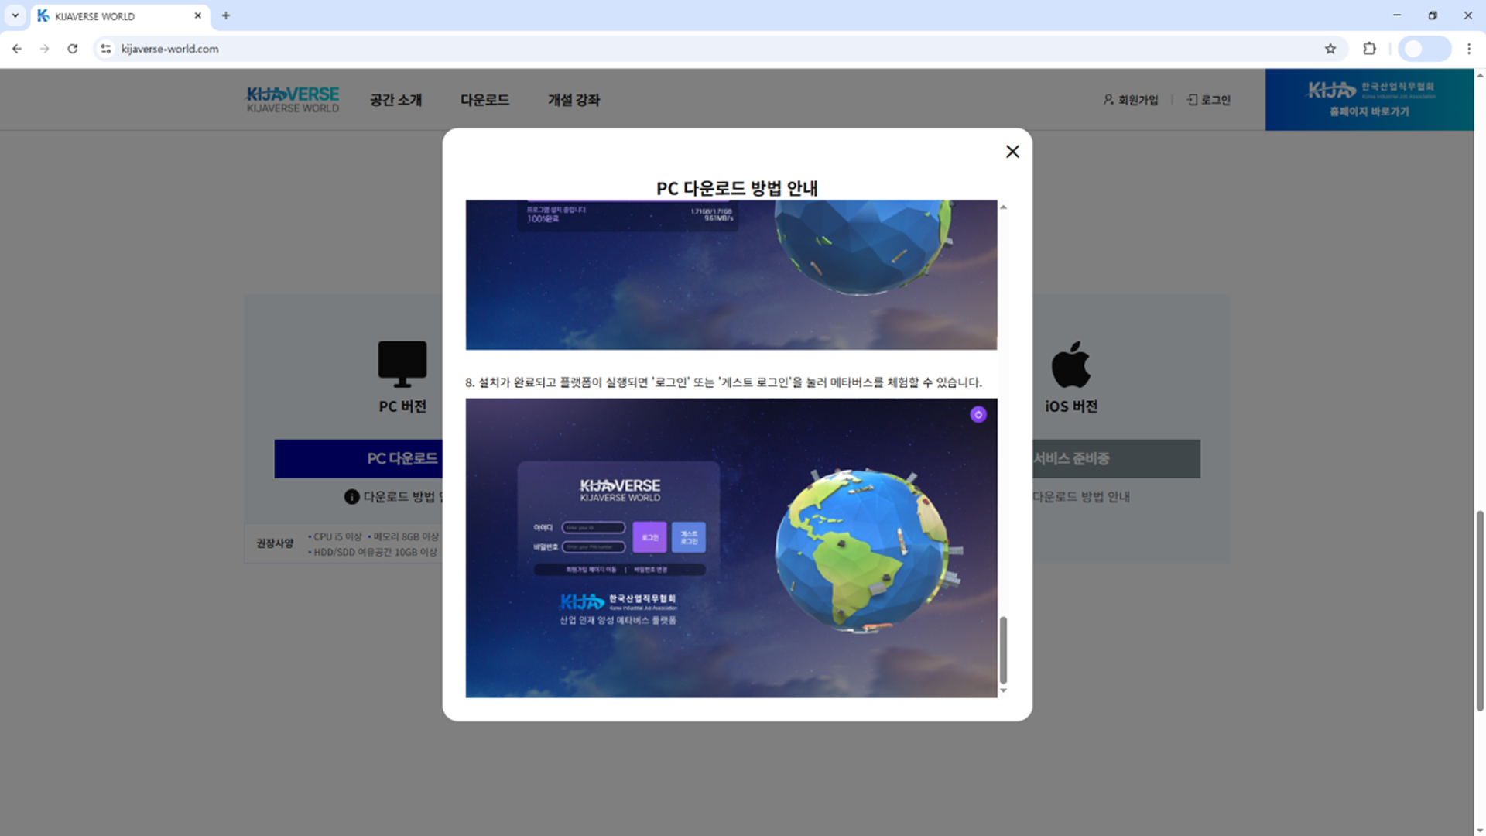Click the 비밀번호 input field in guide image
Screen dimensions: 1486x836
(594, 546)
